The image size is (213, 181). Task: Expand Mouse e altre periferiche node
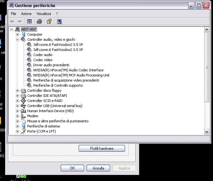pyautogui.click(x=17, y=121)
